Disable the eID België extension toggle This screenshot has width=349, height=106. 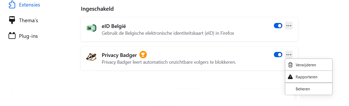(278, 26)
